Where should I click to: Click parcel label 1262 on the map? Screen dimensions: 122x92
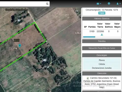point(78,33)
